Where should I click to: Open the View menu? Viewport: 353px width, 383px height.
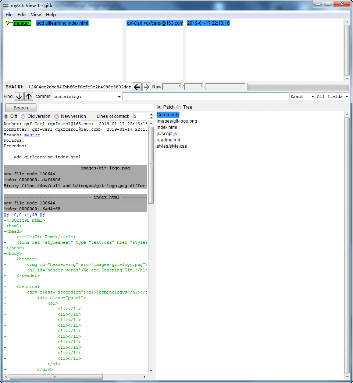tap(36, 15)
